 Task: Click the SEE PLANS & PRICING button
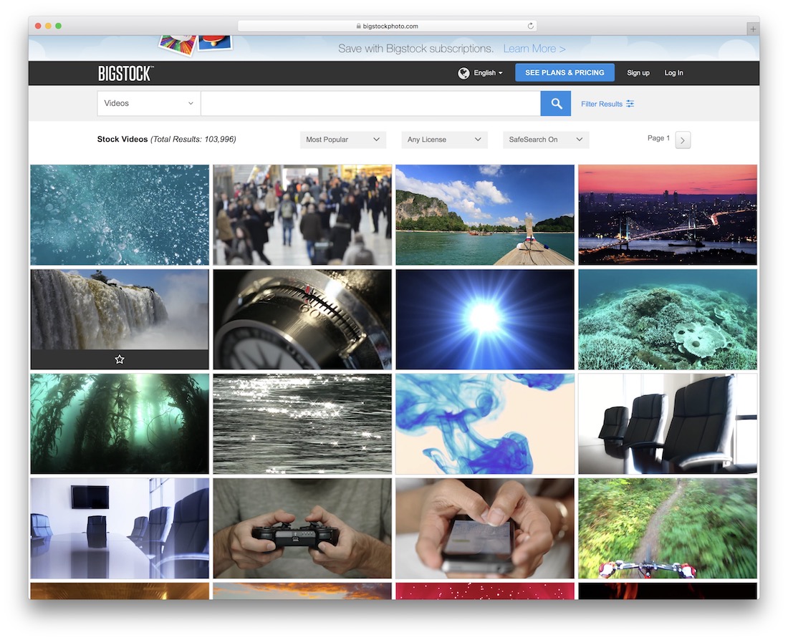click(564, 72)
